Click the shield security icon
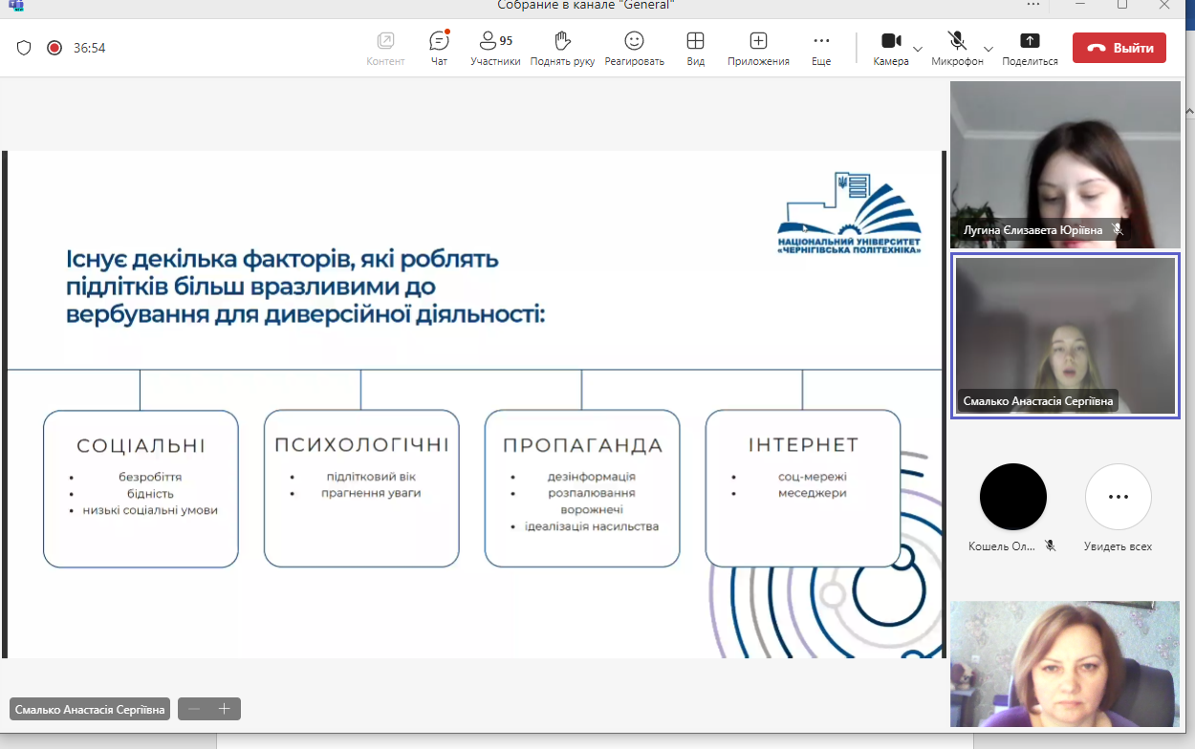 click(24, 48)
